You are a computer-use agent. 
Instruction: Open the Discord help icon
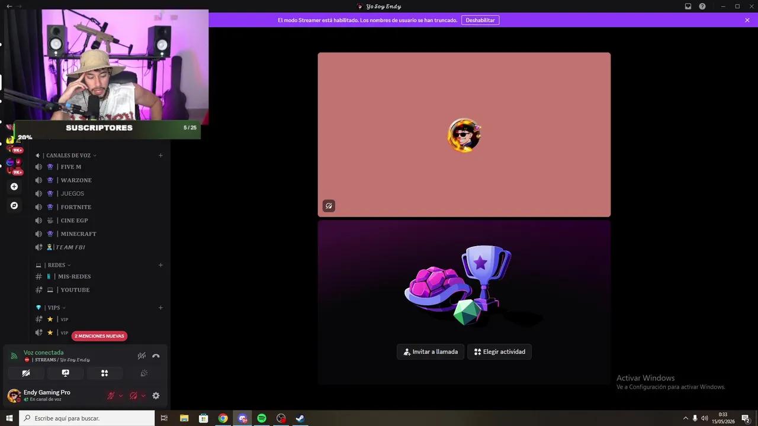[702, 7]
